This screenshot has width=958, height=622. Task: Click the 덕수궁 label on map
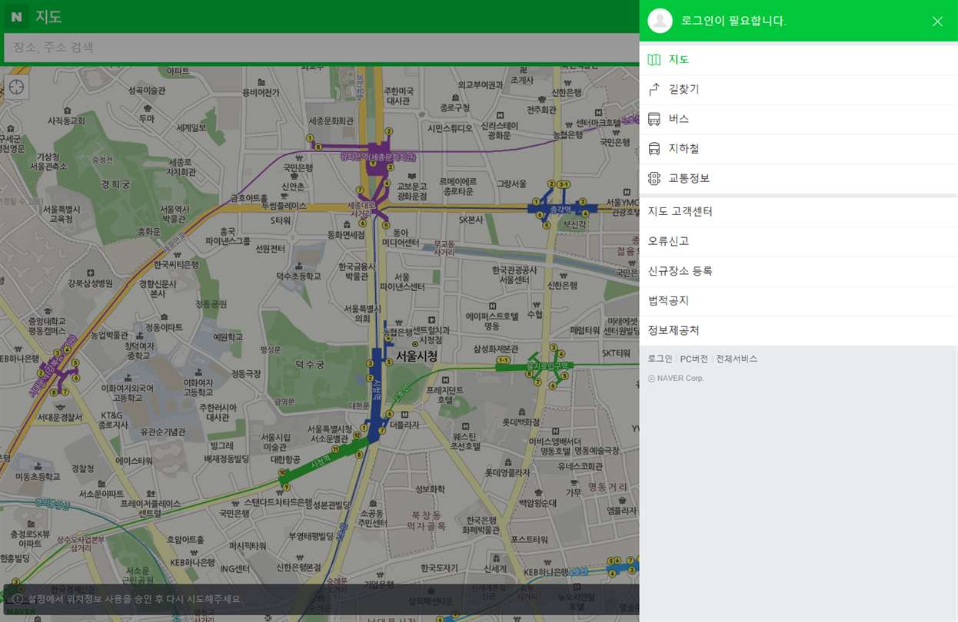pyautogui.click(x=311, y=366)
